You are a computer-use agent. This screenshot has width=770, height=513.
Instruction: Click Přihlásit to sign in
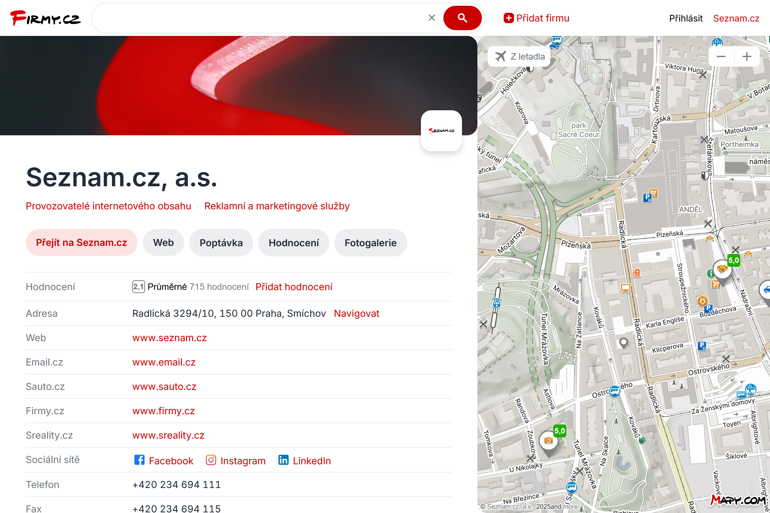pos(686,18)
